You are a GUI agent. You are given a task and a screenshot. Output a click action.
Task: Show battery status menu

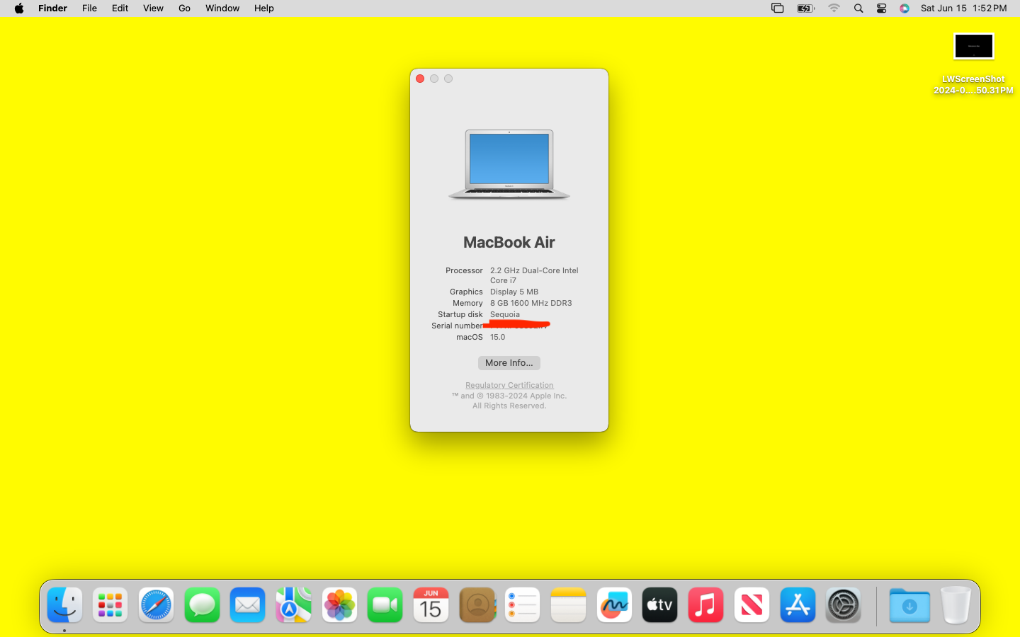pyautogui.click(x=806, y=8)
